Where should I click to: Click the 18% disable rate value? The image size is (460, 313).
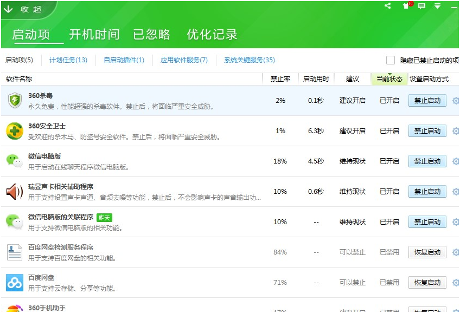(x=280, y=161)
